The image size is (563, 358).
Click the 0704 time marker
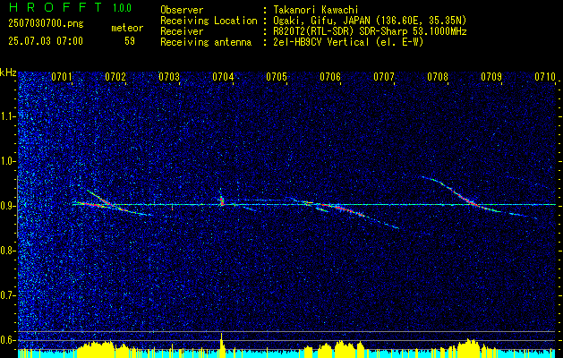(x=223, y=76)
